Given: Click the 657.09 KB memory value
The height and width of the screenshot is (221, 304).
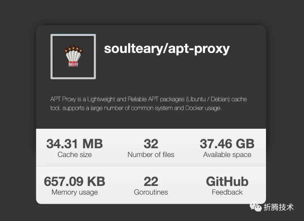Looking at the screenshot, I should pyautogui.click(x=74, y=182).
